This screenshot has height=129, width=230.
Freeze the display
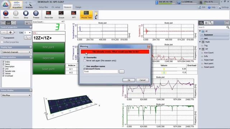pos(36,15)
